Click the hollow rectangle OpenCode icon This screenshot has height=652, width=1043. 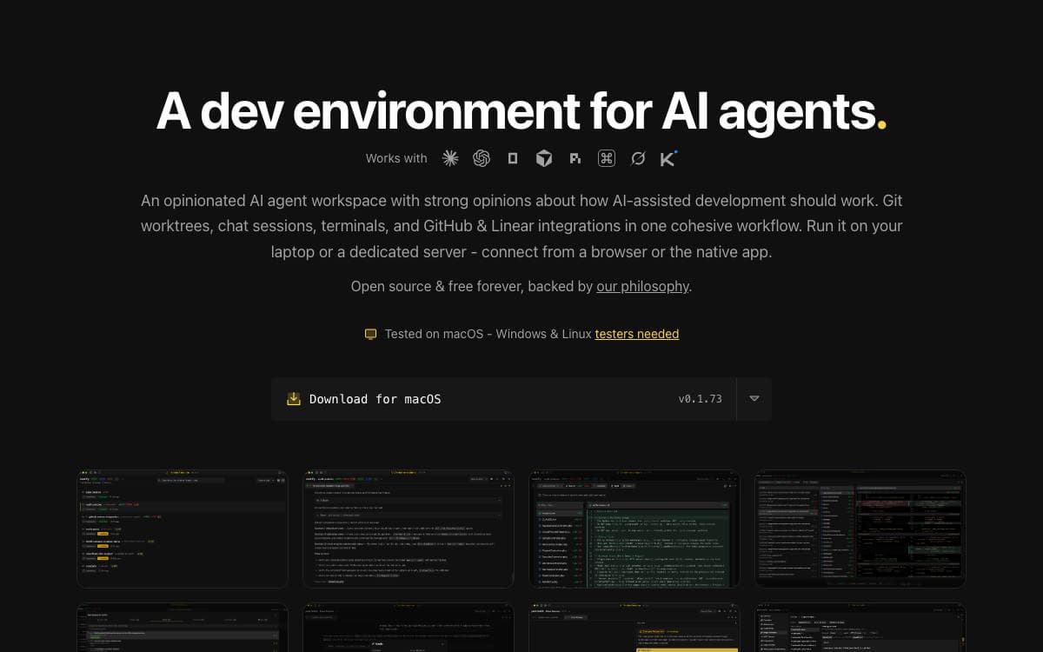tap(513, 158)
